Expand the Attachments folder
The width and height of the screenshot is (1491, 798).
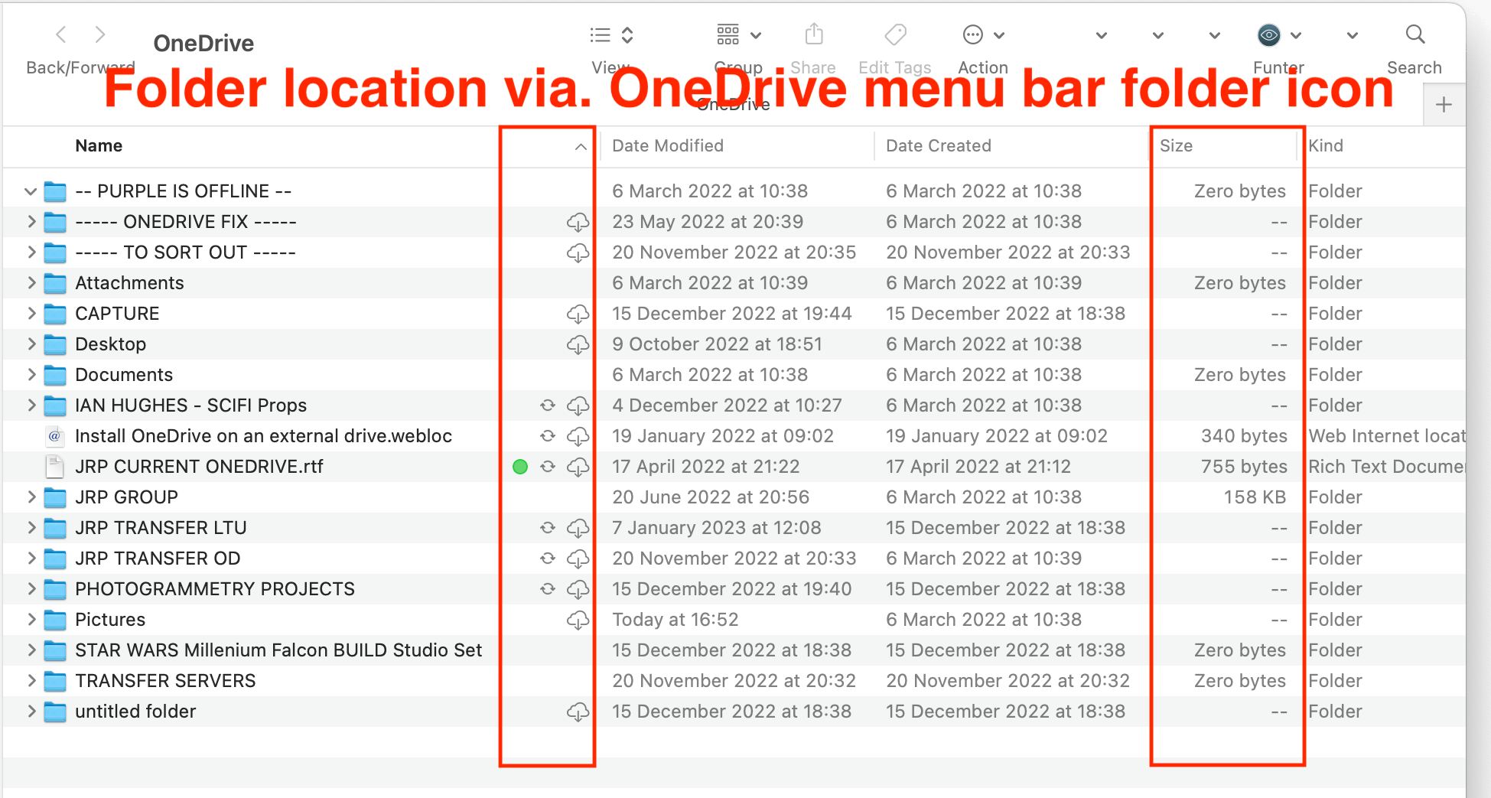click(31, 283)
